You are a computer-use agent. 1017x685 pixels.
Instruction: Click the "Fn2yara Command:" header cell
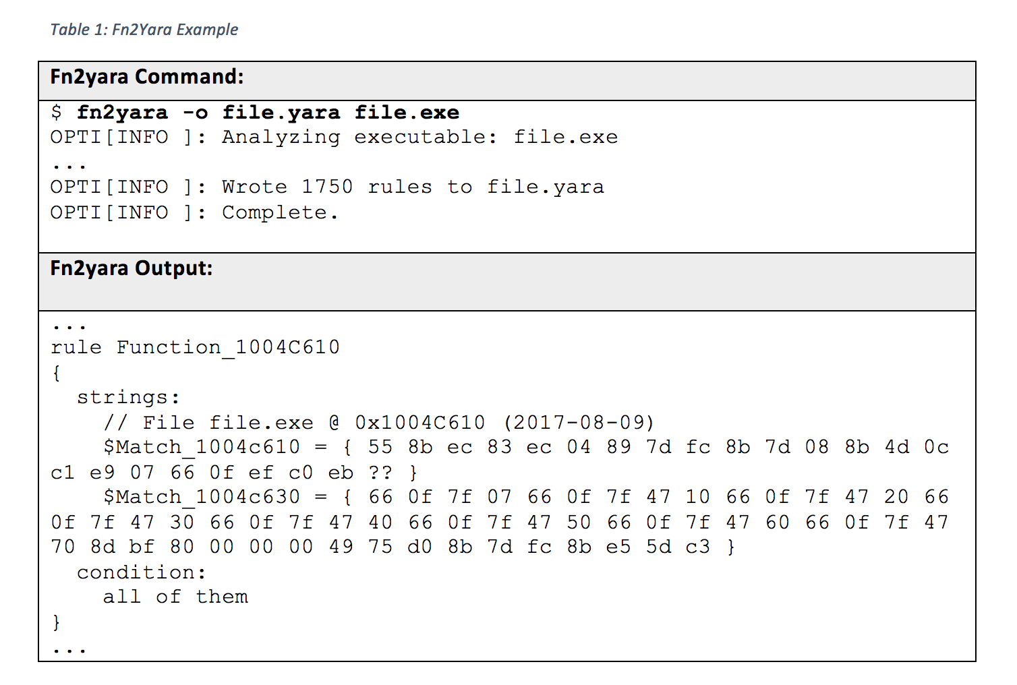coord(147,77)
